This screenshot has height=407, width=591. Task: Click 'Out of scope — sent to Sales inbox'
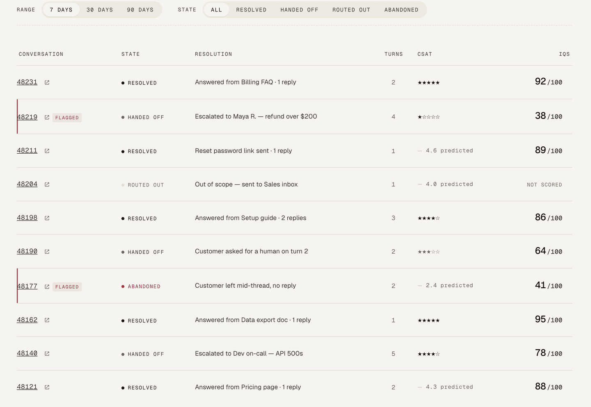click(x=246, y=184)
